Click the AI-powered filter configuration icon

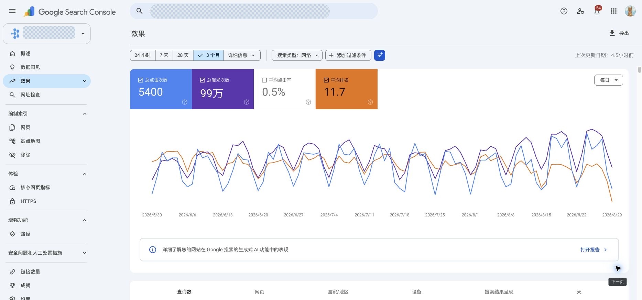click(x=380, y=55)
